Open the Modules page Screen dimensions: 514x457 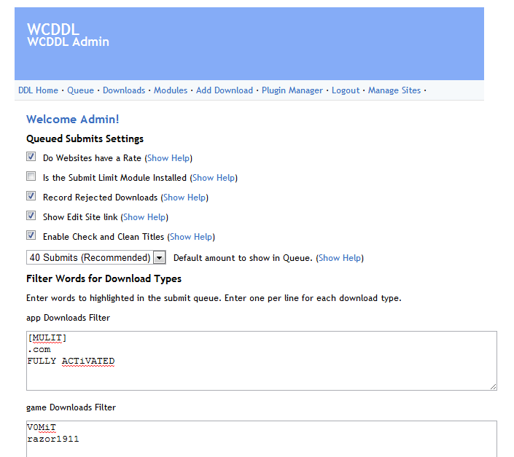pos(171,90)
